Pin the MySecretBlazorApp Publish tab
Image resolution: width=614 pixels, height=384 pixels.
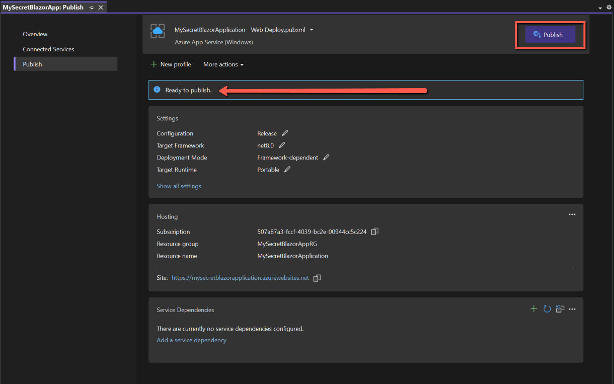pyautogui.click(x=92, y=8)
